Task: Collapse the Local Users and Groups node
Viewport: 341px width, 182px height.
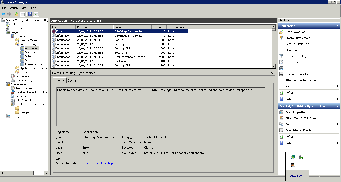Action: (x=8, y=104)
